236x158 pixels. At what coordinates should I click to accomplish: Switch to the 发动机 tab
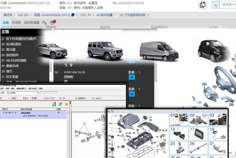[16, 23]
